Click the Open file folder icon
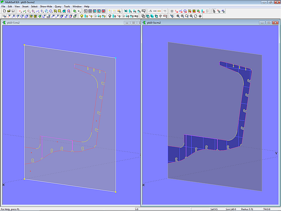 coord(8,11)
